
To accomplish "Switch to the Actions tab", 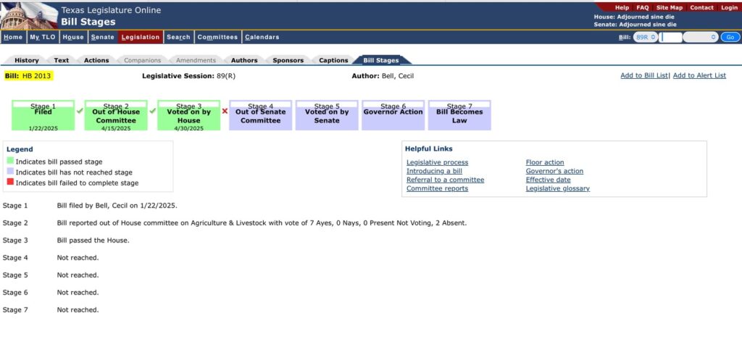I will click(x=96, y=60).
